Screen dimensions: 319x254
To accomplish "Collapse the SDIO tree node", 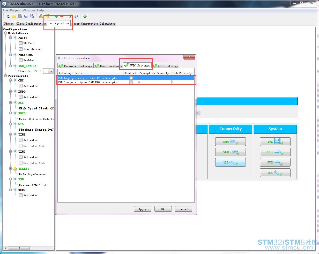I will pyautogui.click(x=11, y=113).
